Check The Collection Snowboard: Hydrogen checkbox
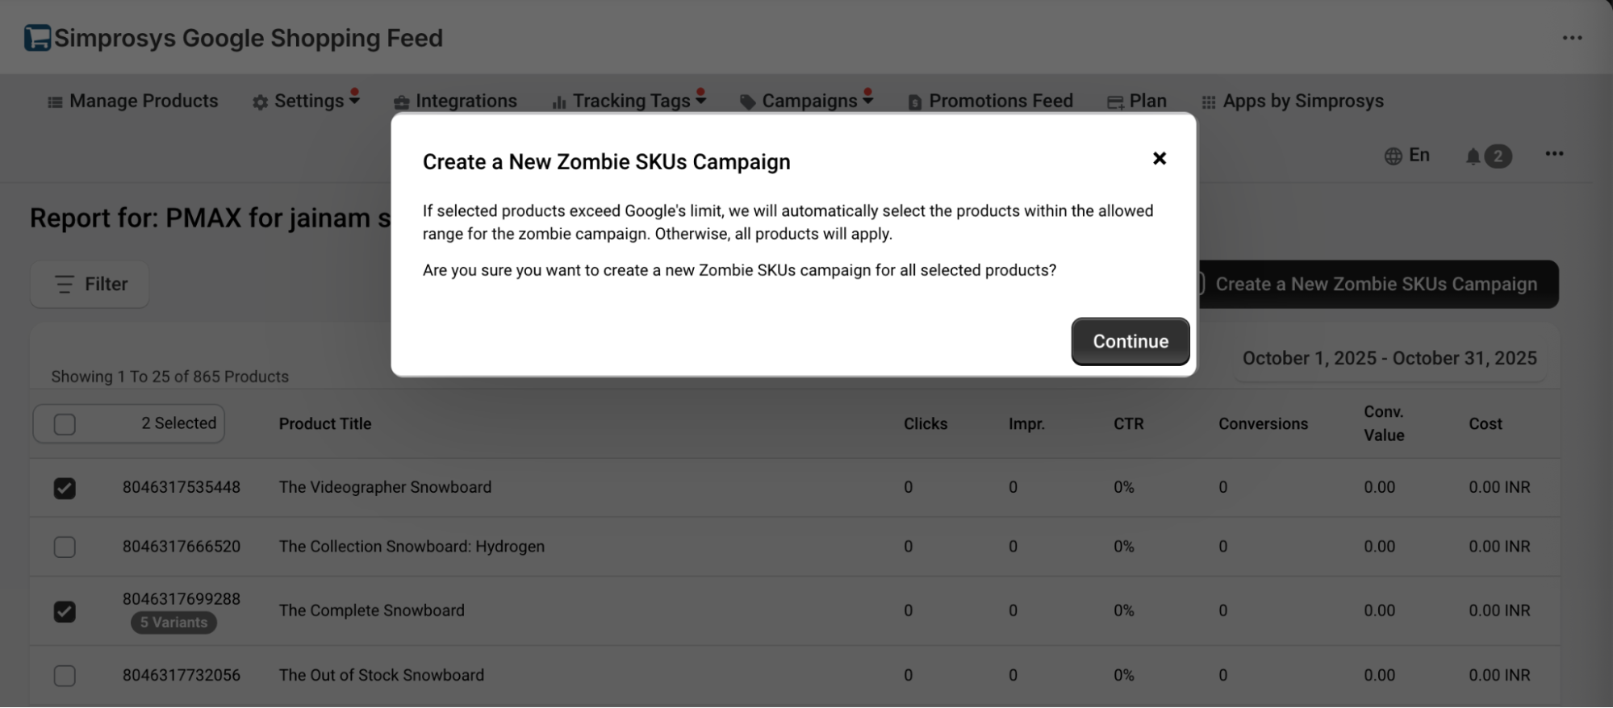The image size is (1613, 708). (x=65, y=548)
